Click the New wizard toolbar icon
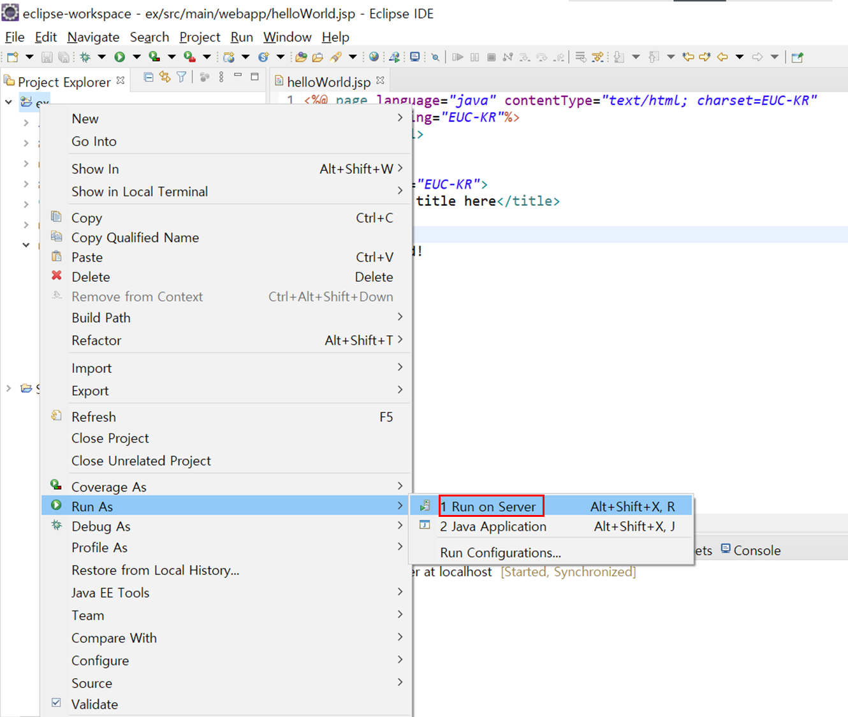The height and width of the screenshot is (717, 848). [12, 57]
